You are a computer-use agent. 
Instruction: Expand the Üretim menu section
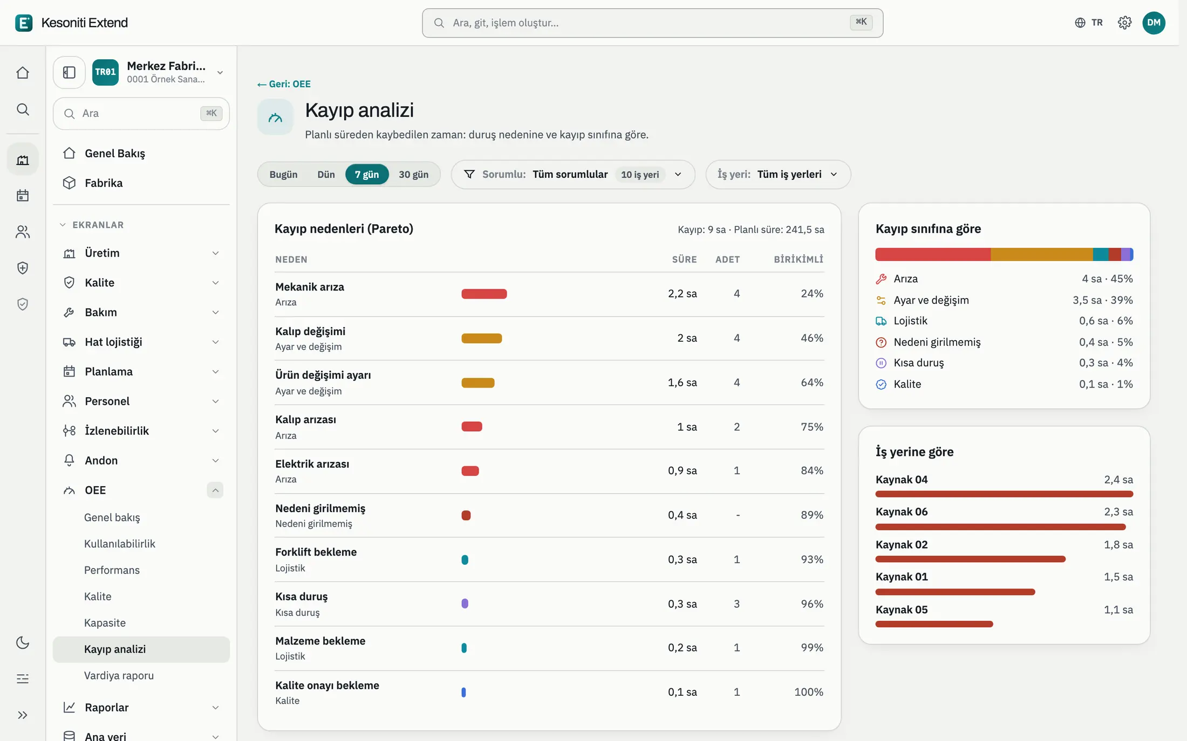(x=141, y=253)
